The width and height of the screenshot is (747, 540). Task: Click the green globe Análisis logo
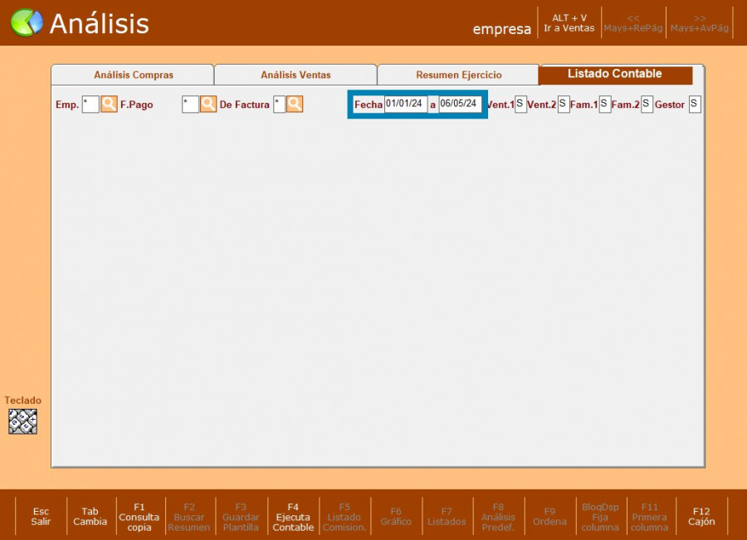pyautogui.click(x=27, y=23)
